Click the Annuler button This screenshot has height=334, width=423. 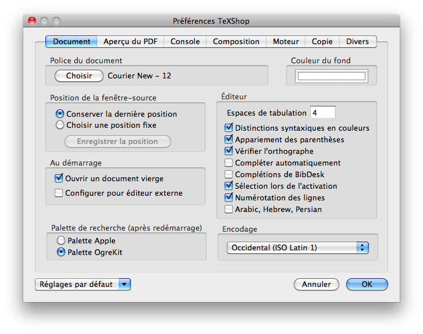click(x=316, y=285)
